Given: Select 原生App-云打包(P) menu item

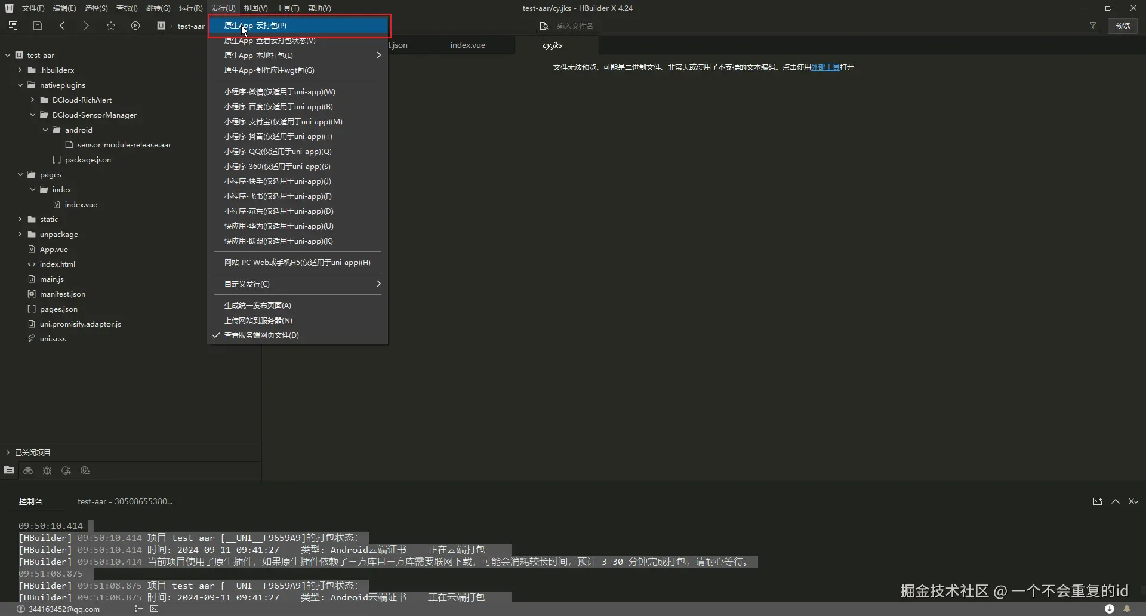Looking at the screenshot, I should click(x=298, y=26).
